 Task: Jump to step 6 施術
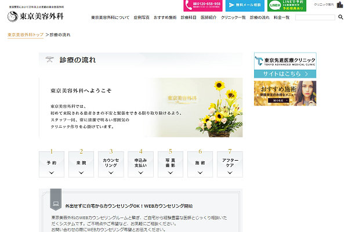pyautogui.click(x=200, y=164)
